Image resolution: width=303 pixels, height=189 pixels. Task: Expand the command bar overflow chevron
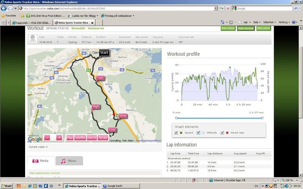300,20
